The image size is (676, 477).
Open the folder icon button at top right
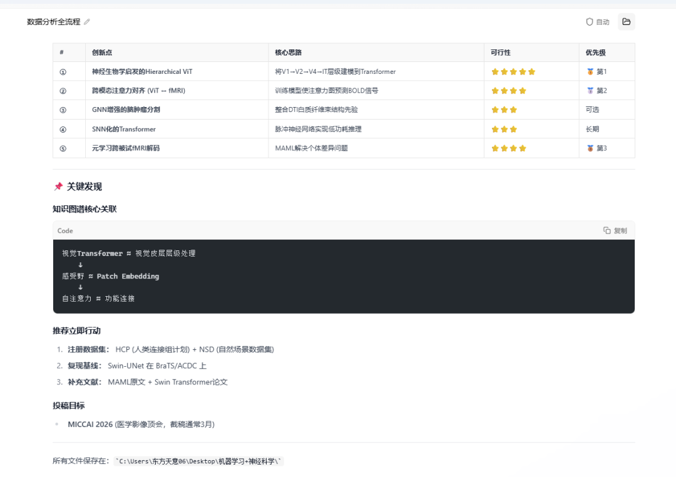(x=627, y=21)
